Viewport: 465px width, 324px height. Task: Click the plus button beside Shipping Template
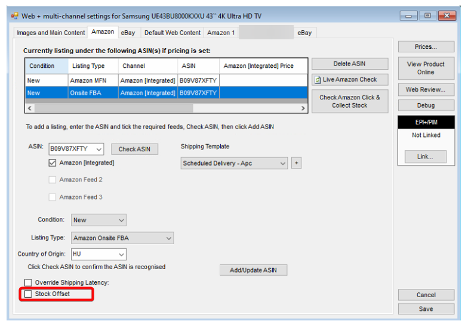pos(297,163)
